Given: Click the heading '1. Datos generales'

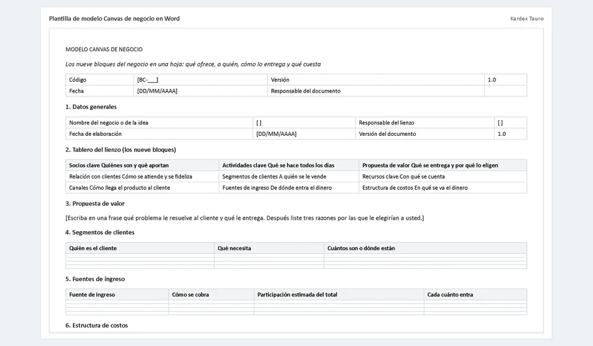Looking at the screenshot, I should tap(91, 107).
